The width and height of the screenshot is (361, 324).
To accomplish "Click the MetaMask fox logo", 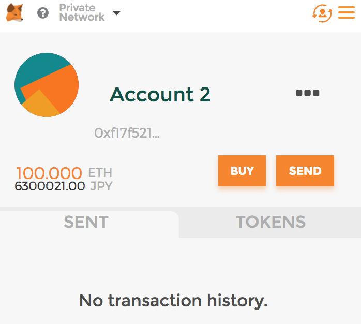I will [x=14, y=12].
